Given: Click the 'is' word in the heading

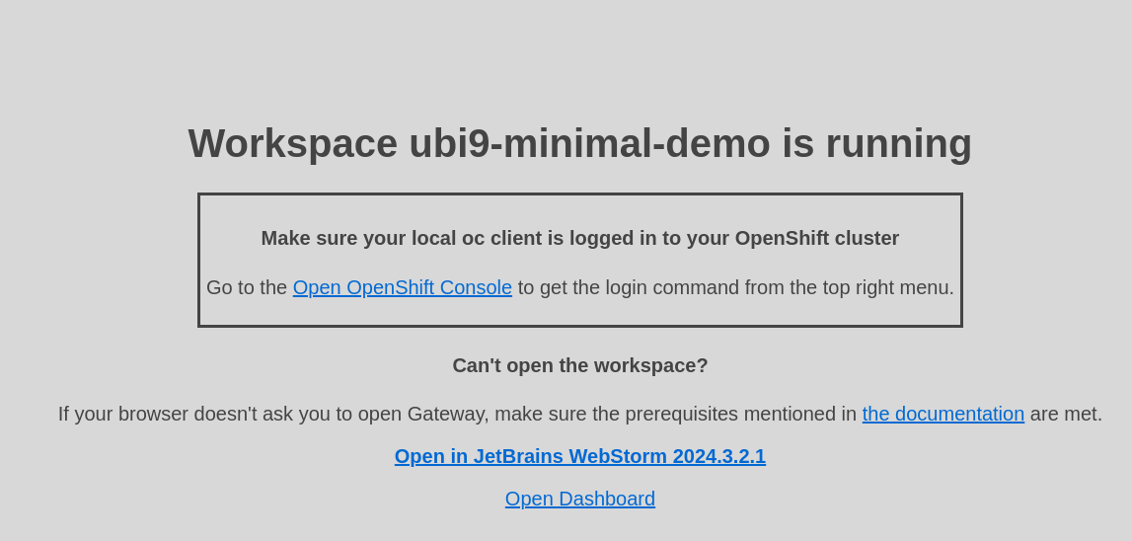Looking at the screenshot, I should coord(797,143).
